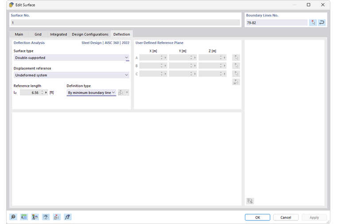Click the Reference length spinner arrows
Screen dimensions: 337x224
[42, 93]
